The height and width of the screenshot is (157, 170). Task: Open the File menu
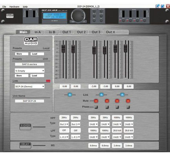[4, 7]
